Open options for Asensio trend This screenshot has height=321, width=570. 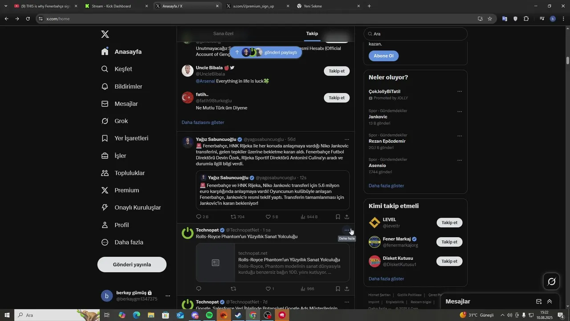pos(460,160)
